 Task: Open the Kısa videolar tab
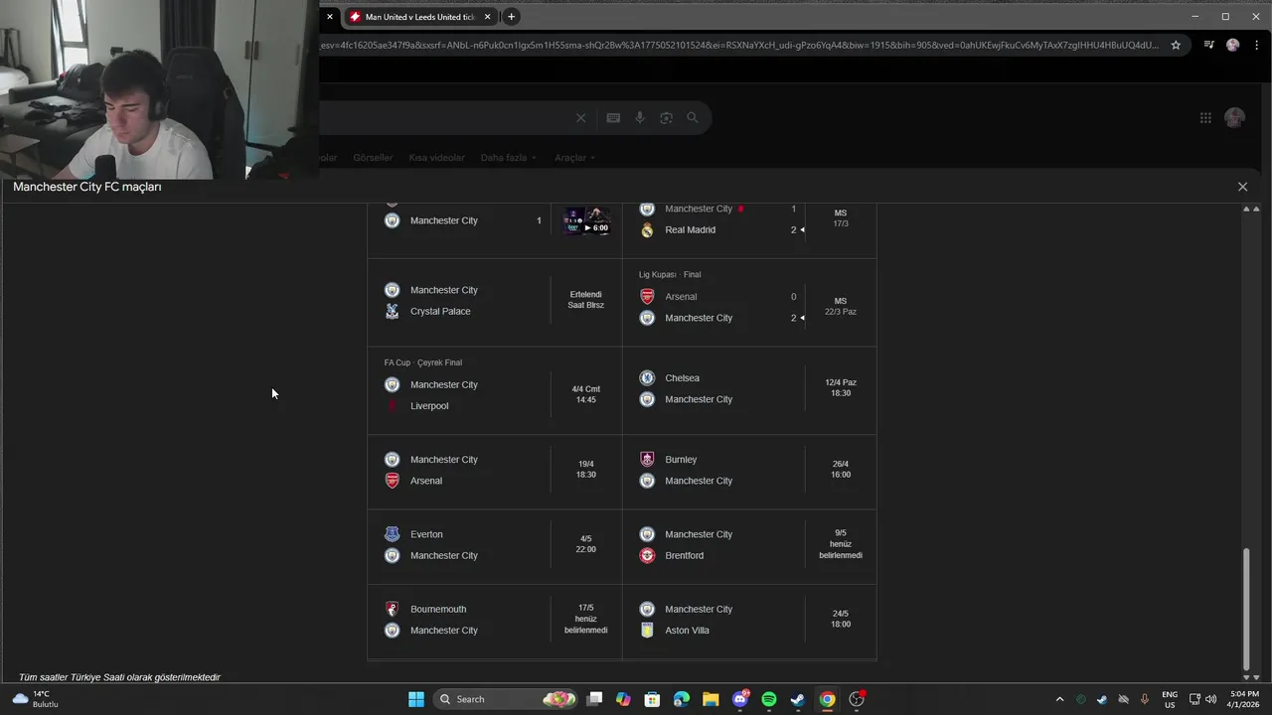point(436,158)
